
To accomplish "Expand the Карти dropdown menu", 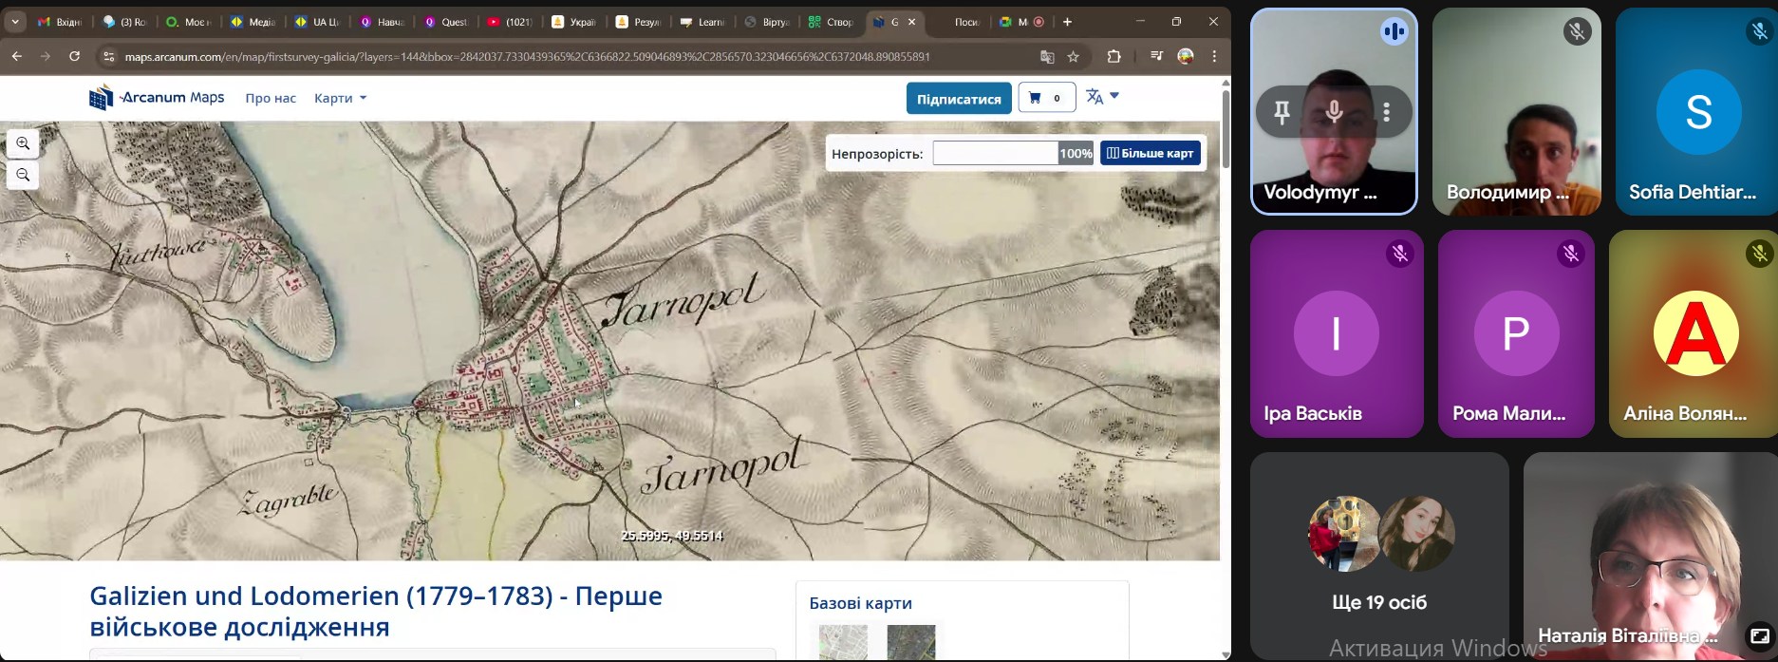I will [x=340, y=98].
